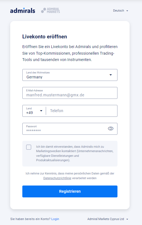Click the arrow after Cyprus Ltd
The image size is (142, 225).
(127, 219)
